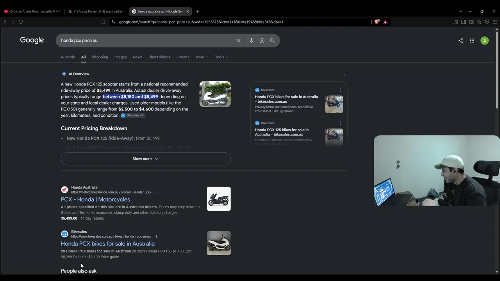
Task: Open the browser main menu
Action: pos(495,22)
